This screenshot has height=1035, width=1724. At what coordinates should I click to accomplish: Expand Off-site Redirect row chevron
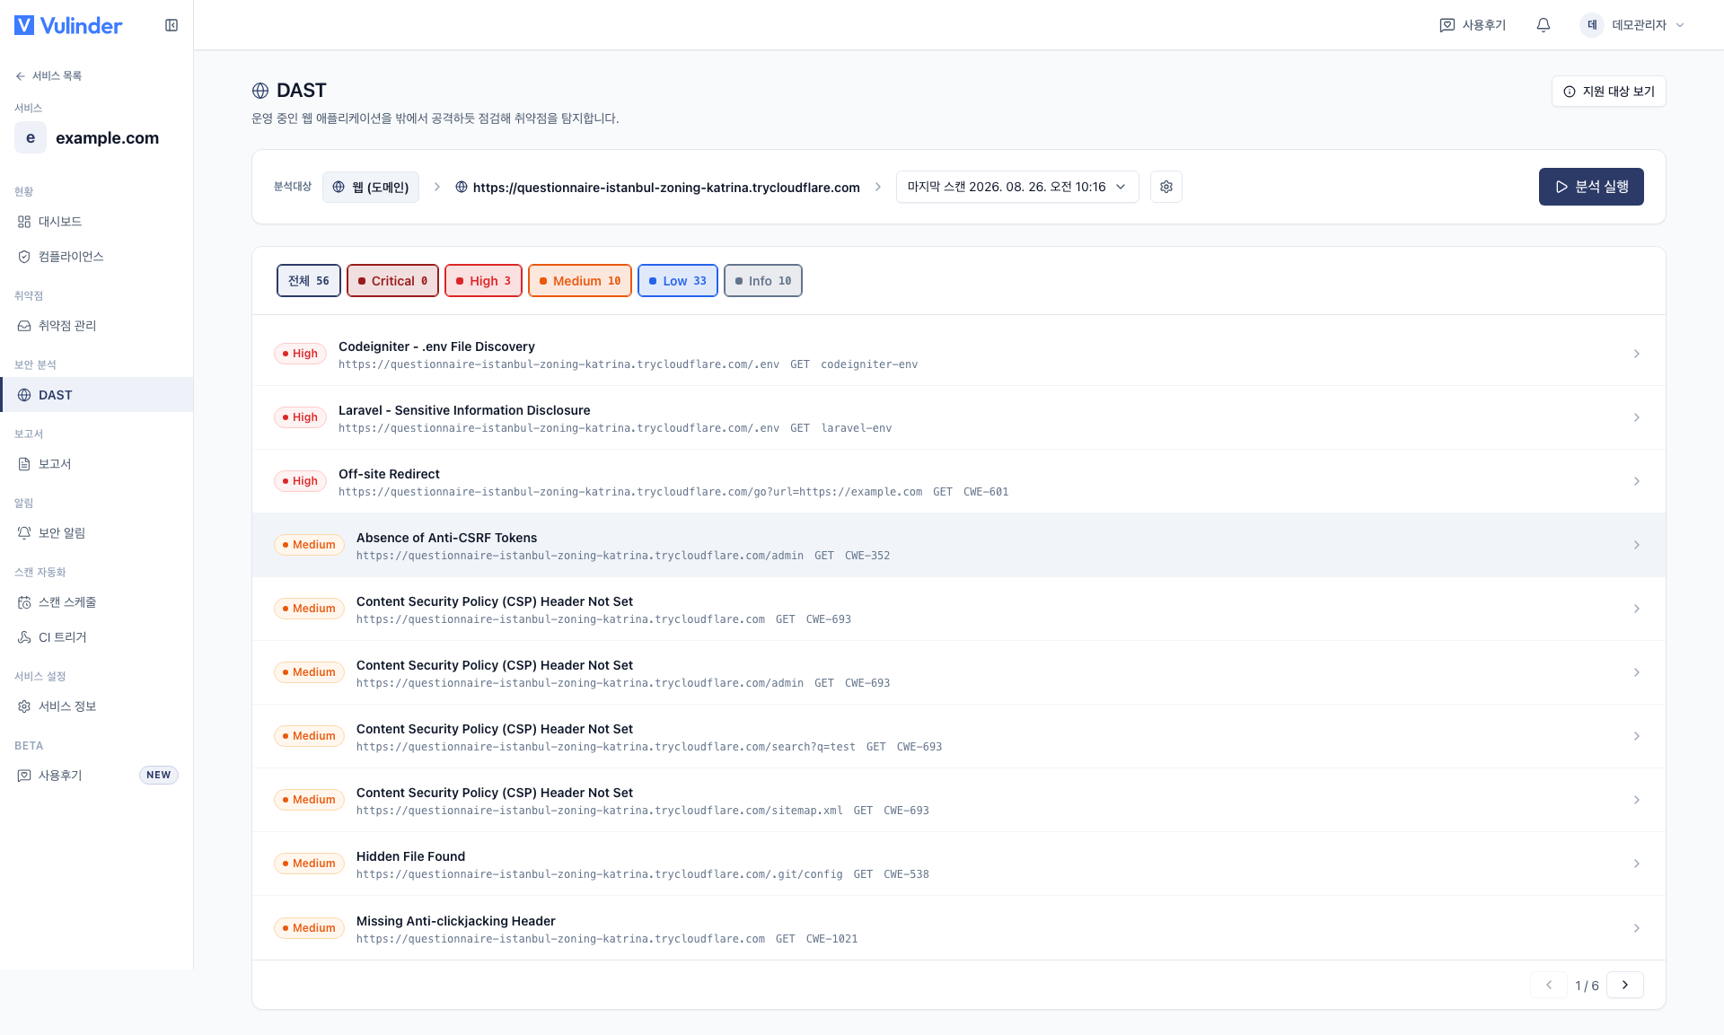coord(1637,482)
